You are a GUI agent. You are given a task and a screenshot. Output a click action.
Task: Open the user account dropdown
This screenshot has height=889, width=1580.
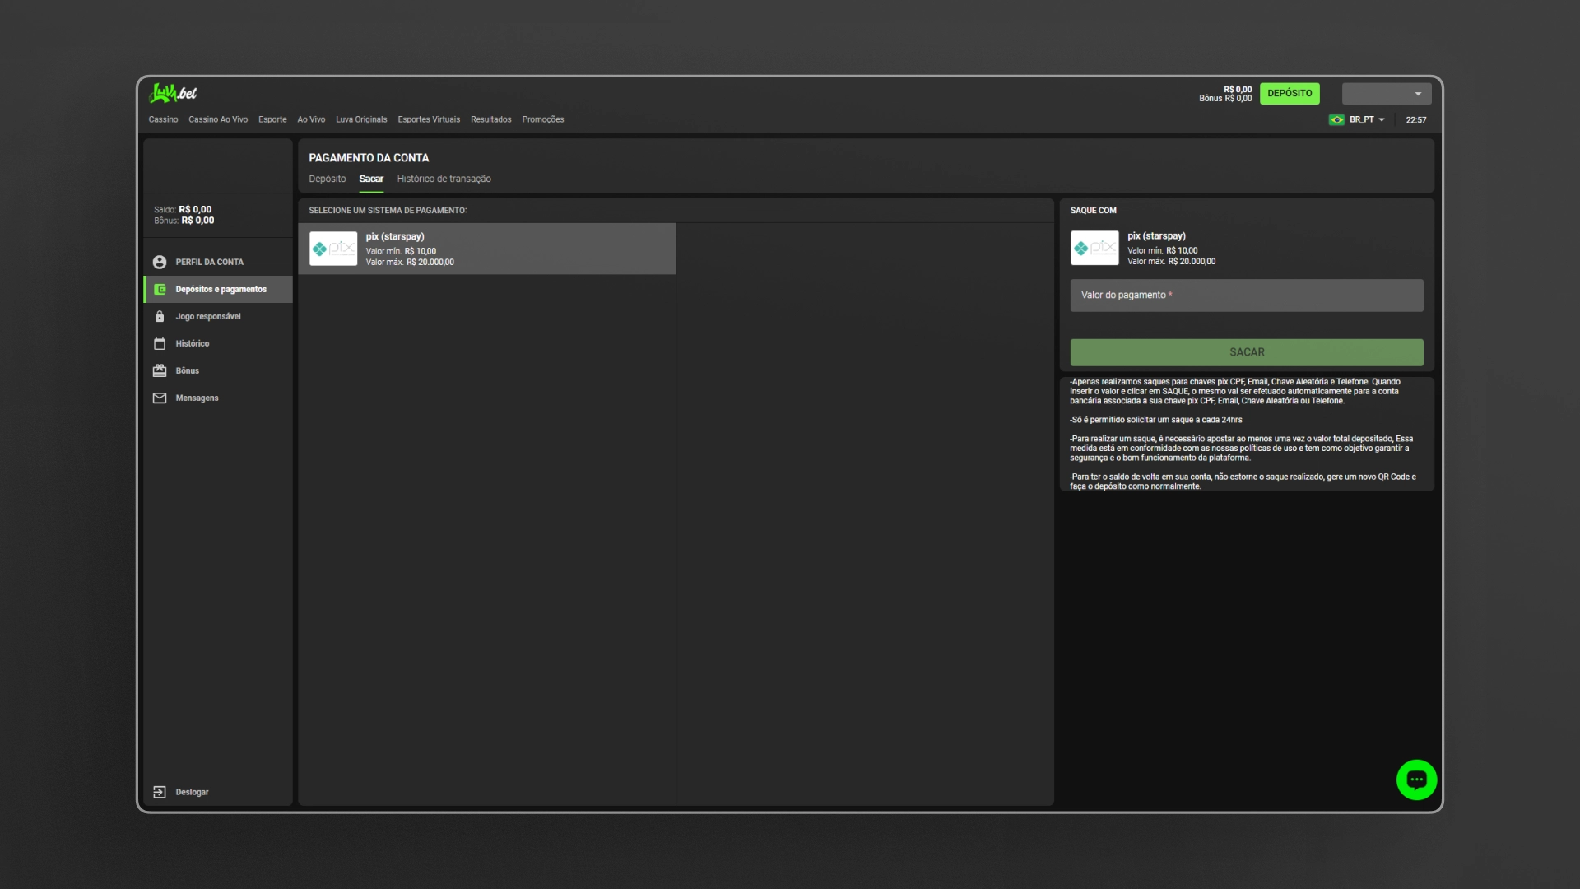tap(1387, 94)
